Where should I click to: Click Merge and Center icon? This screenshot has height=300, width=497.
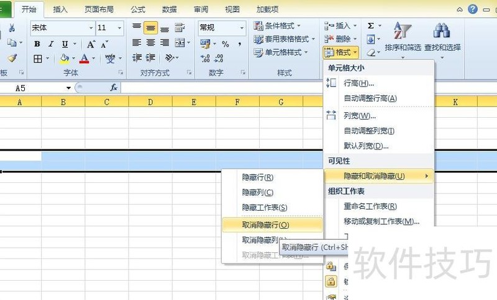[180, 43]
